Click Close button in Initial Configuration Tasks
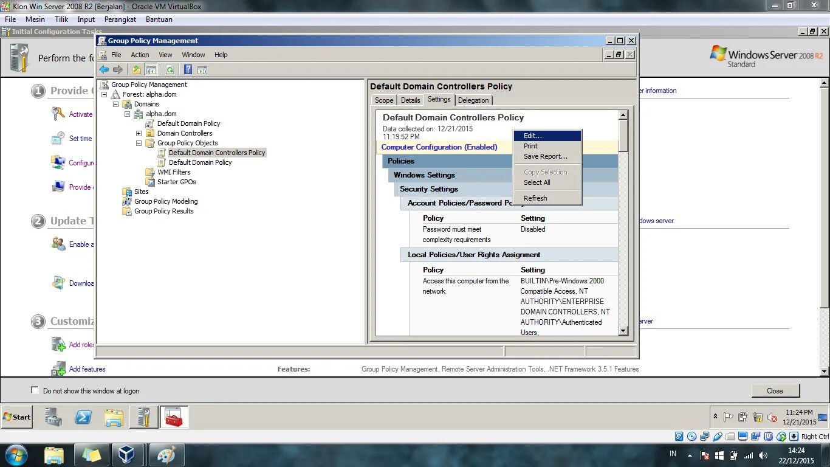This screenshot has width=830, height=467. tap(775, 390)
